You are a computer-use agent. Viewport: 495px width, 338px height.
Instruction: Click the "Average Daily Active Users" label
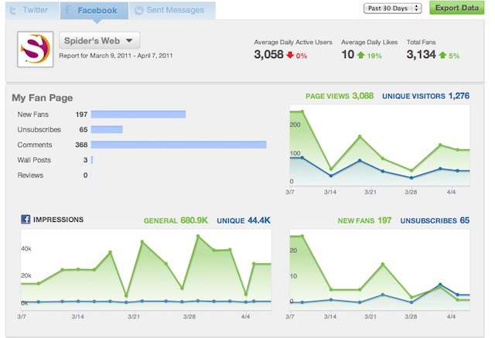293,43
